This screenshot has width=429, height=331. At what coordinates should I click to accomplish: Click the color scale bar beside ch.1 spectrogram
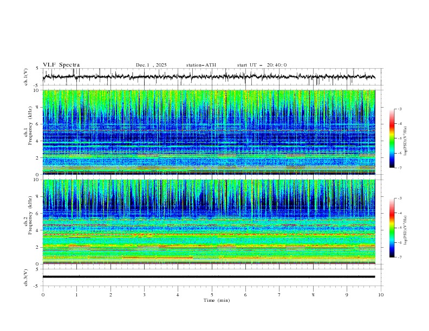pos(392,138)
